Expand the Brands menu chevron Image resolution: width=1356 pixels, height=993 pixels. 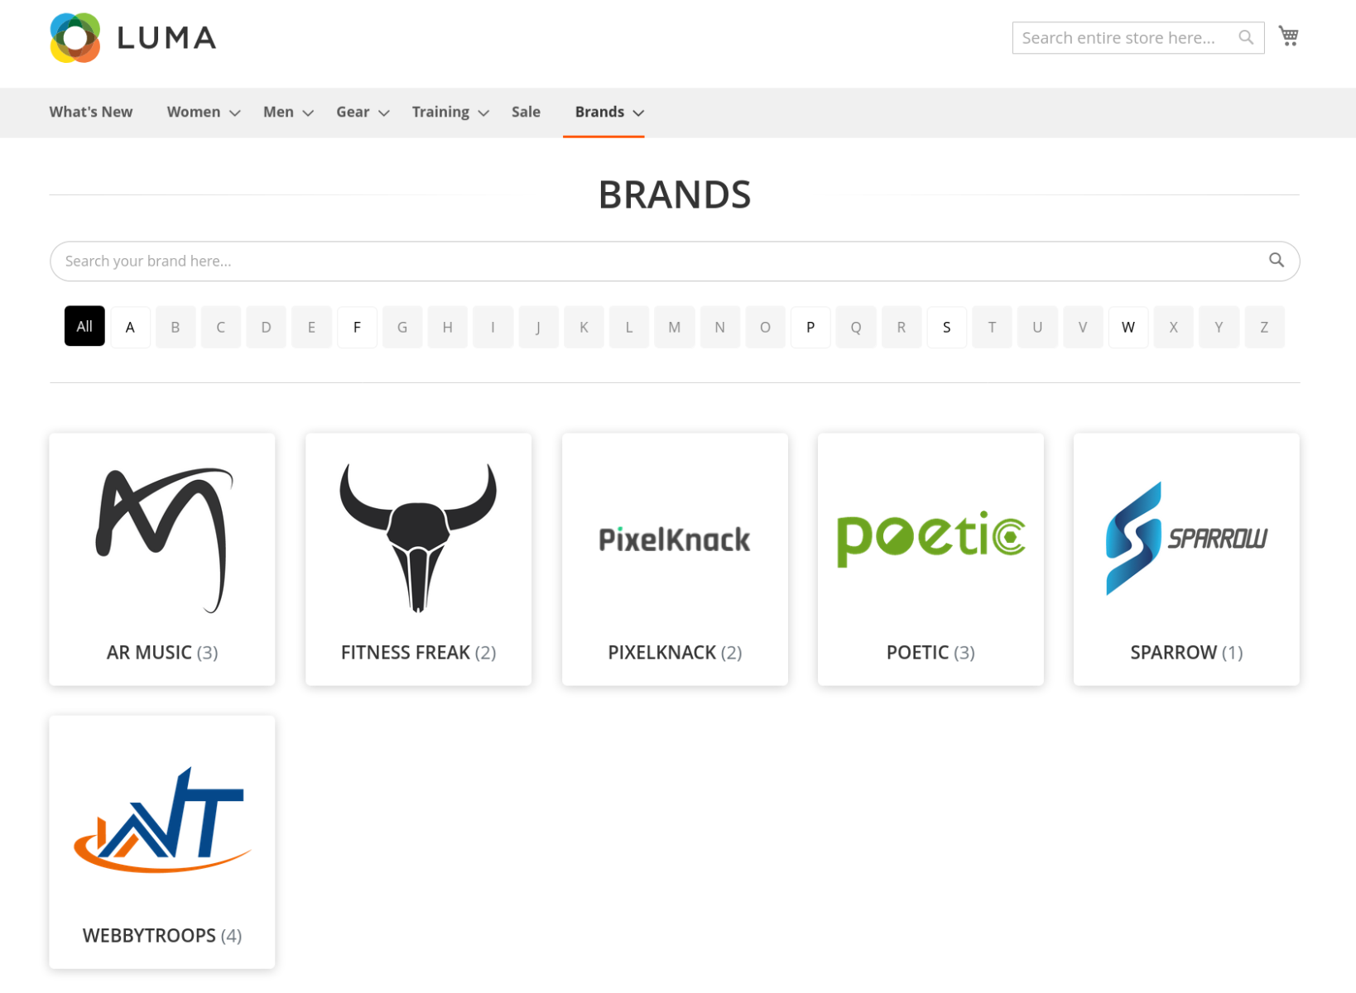coord(638,113)
